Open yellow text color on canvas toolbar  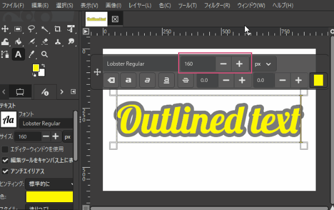click(318, 80)
